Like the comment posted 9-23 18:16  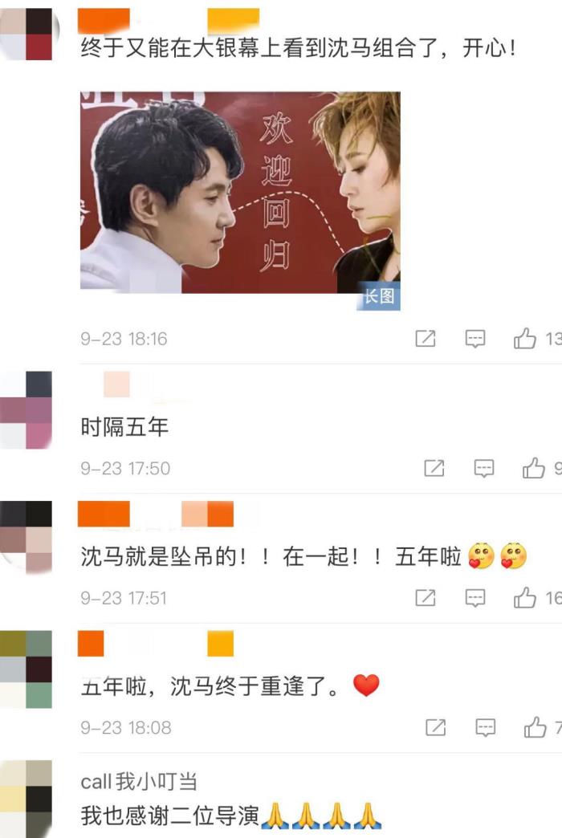pos(524,338)
